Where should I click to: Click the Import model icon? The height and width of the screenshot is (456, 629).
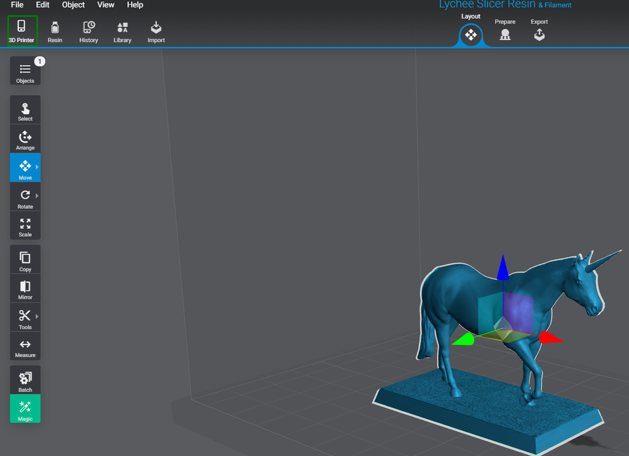[155, 31]
